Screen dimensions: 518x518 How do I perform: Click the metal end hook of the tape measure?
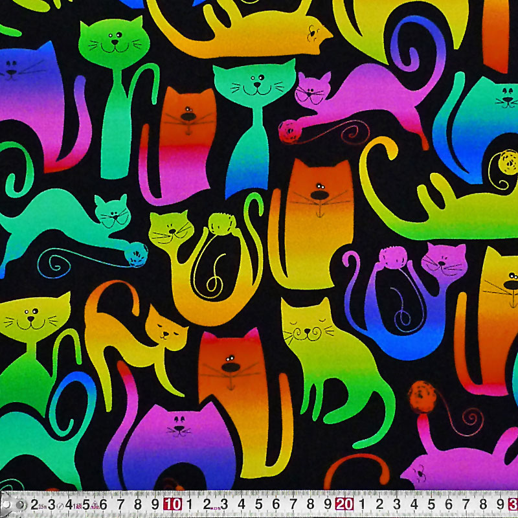click(x=12, y=504)
